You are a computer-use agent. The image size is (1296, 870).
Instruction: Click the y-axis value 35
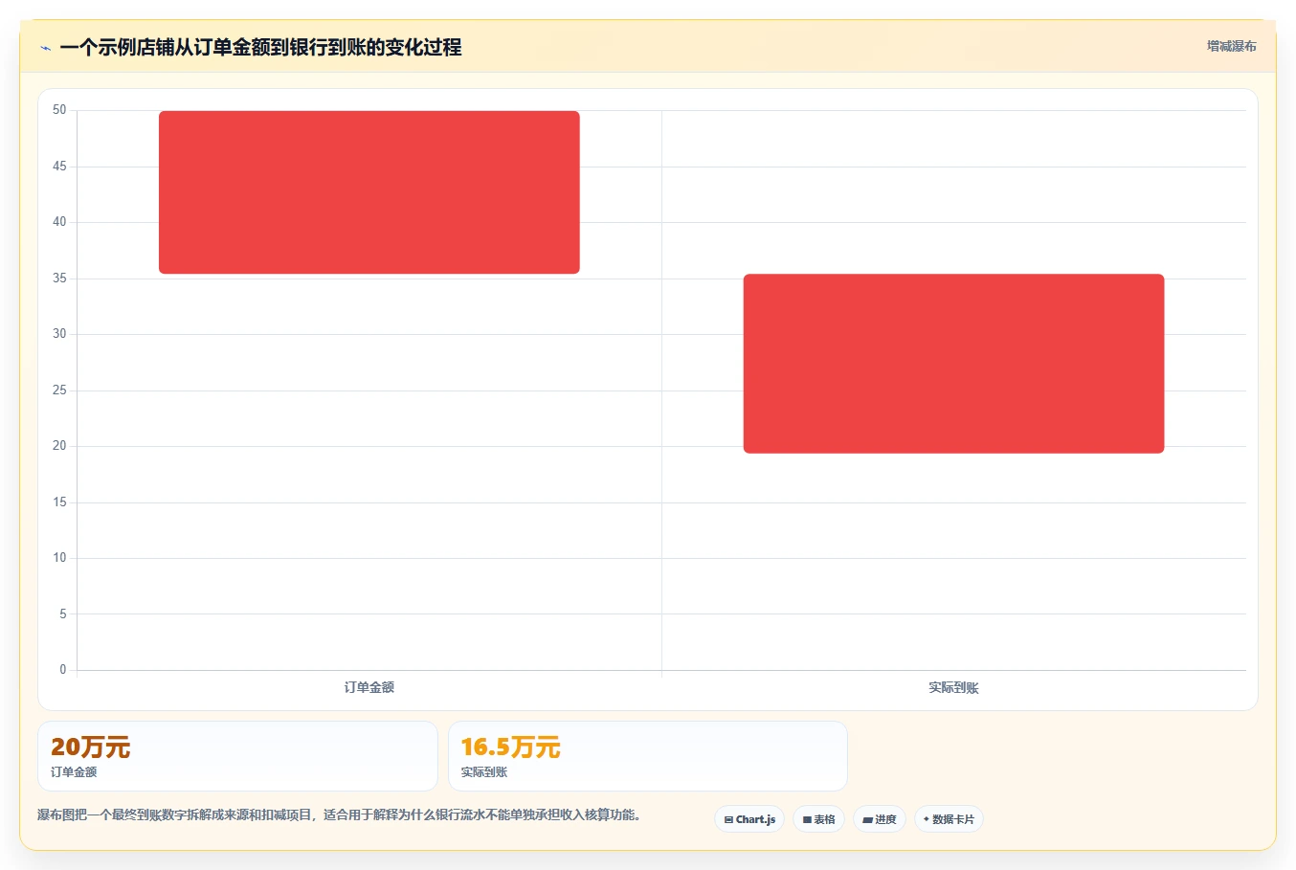point(59,279)
